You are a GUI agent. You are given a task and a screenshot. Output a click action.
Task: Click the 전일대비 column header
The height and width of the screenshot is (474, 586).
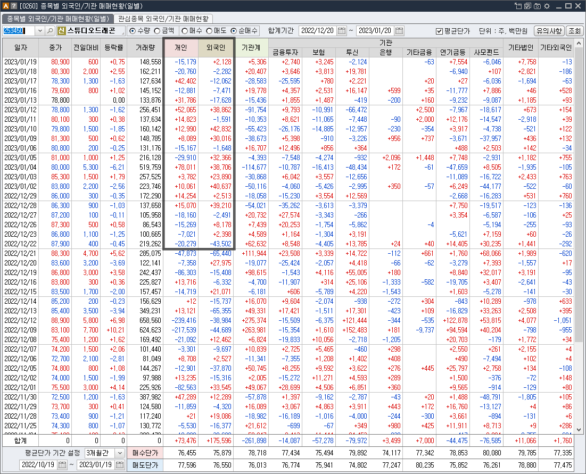[x=86, y=47]
